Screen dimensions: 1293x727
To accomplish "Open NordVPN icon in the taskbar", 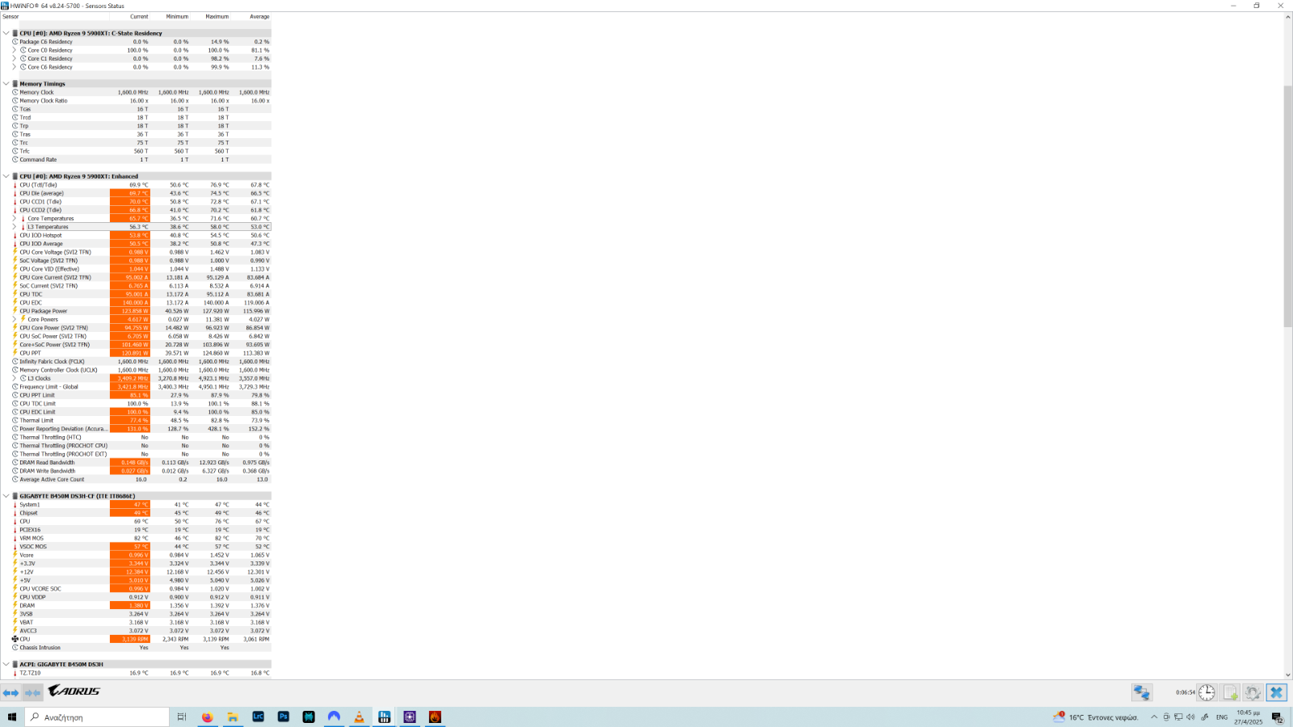I will point(334,716).
